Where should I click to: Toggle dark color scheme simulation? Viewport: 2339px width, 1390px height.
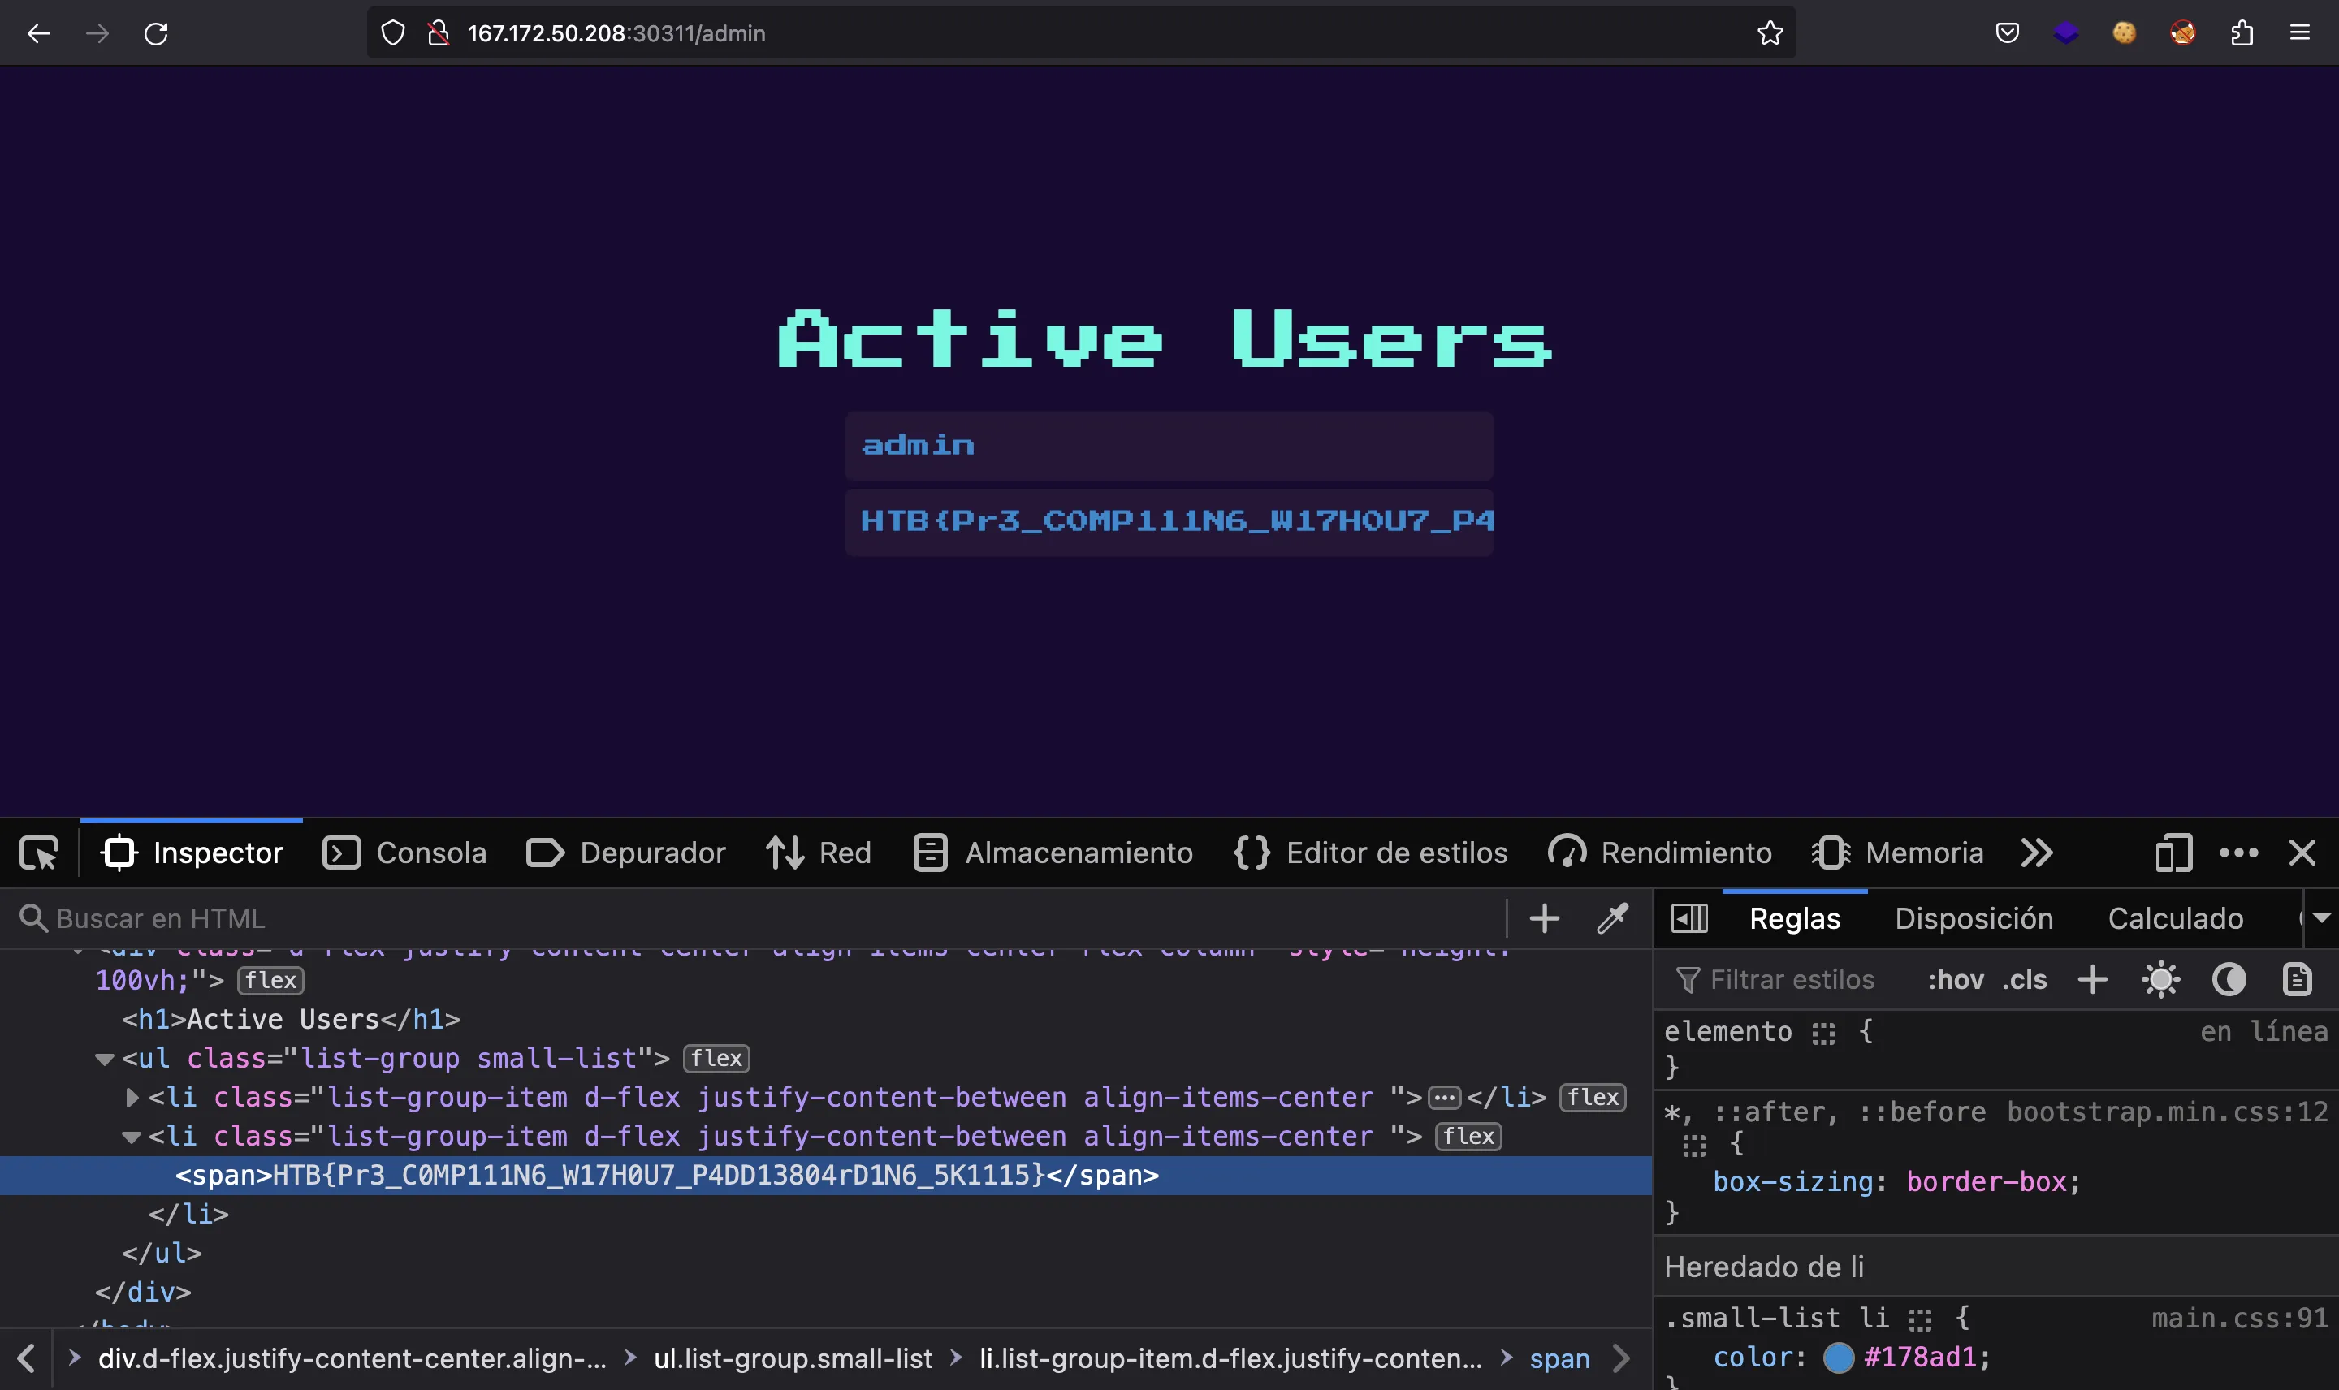(x=2229, y=980)
